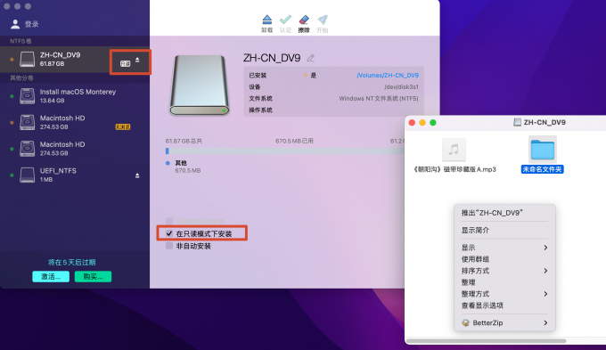
Task: Click the Finder window green zoom button
Action: [x=433, y=123]
